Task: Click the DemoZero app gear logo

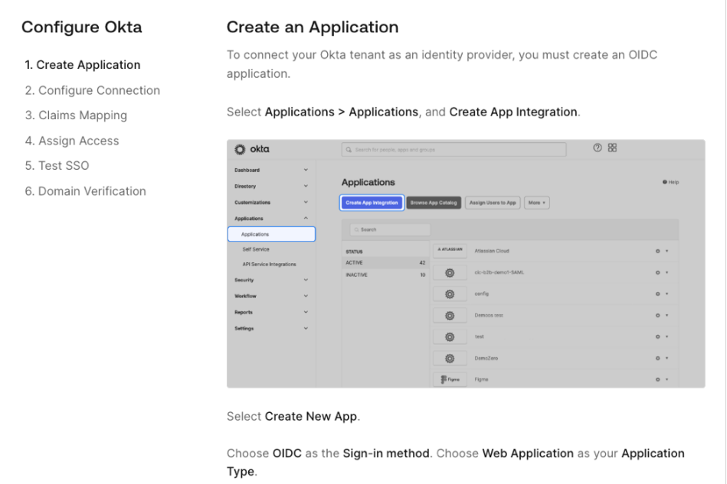Action: [x=450, y=358]
